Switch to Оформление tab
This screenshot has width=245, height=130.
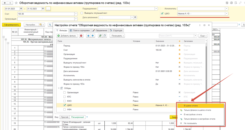pos(100,30)
